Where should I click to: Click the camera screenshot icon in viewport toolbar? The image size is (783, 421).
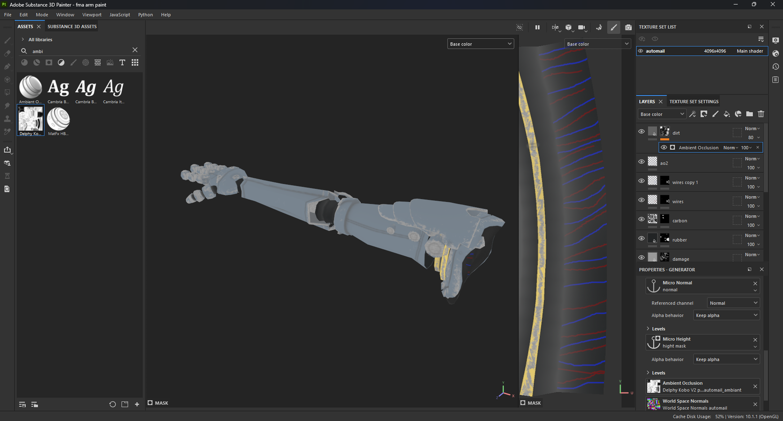pos(628,27)
